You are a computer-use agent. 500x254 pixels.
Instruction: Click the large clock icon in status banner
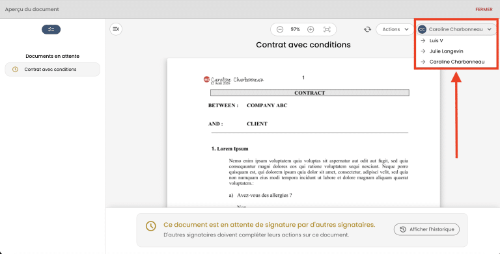coord(151,226)
